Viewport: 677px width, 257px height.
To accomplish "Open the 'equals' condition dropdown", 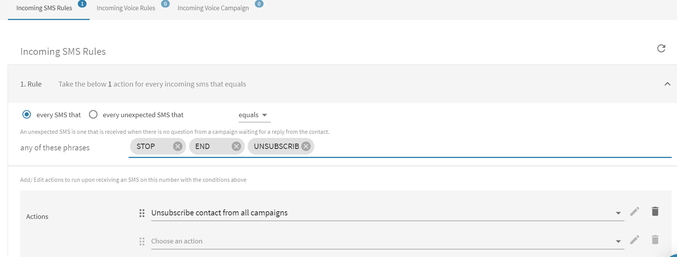I will (254, 115).
